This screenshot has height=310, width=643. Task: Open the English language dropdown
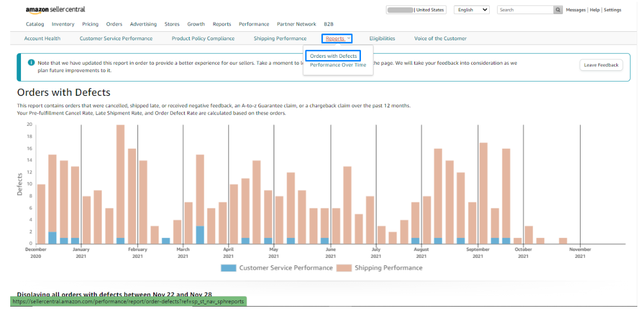(473, 10)
